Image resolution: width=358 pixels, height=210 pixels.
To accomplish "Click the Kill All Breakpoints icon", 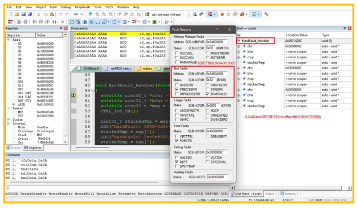I will click(242, 14).
